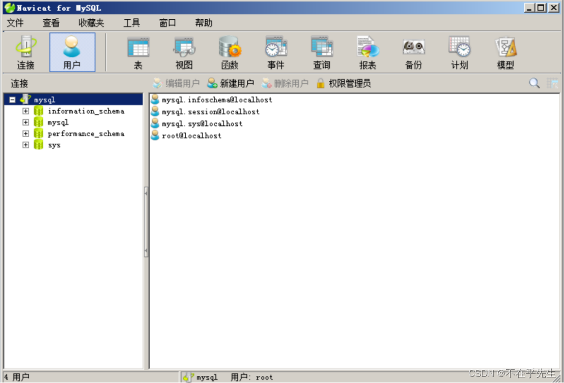Click the mysql.session user icon

pos(155,111)
